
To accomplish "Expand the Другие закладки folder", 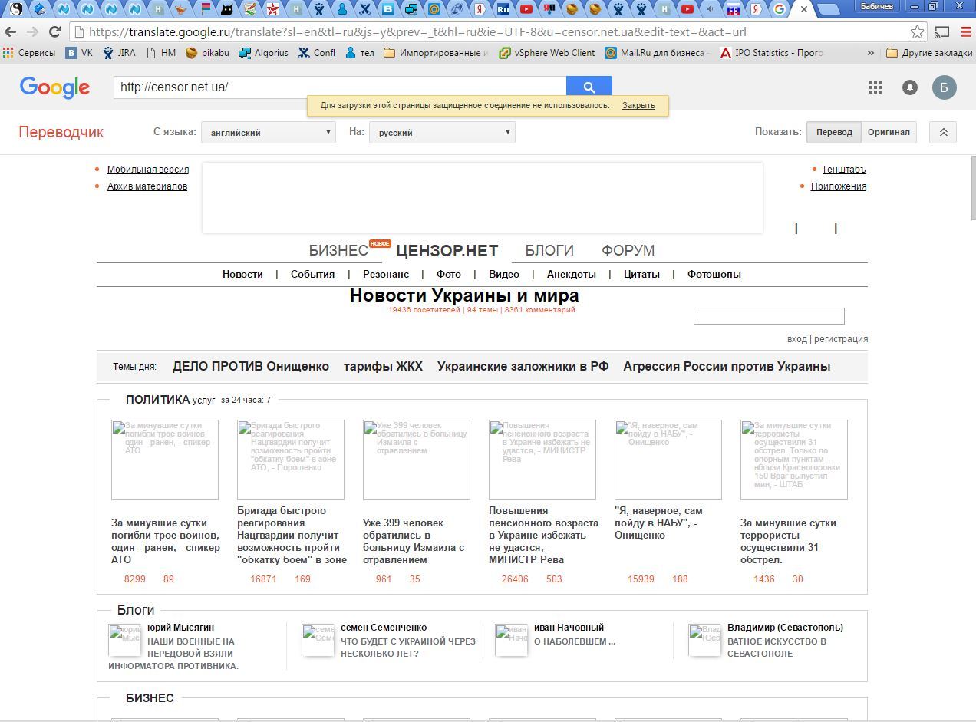I will (928, 53).
